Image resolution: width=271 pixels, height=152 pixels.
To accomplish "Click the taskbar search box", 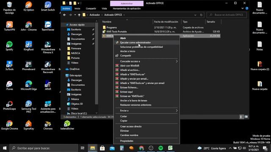I will click(x=43, y=148).
